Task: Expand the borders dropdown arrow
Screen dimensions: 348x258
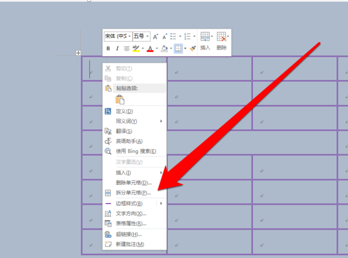Action: (x=185, y=48)
